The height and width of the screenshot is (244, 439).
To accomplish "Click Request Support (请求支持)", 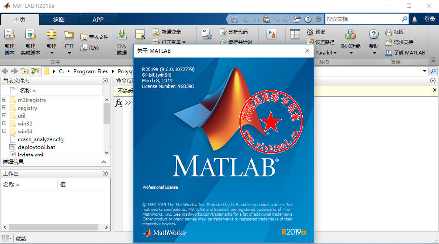I will (x=399, y=42).
